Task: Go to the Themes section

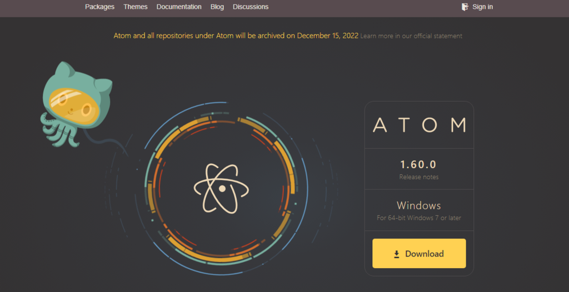Action: [136, 7]
